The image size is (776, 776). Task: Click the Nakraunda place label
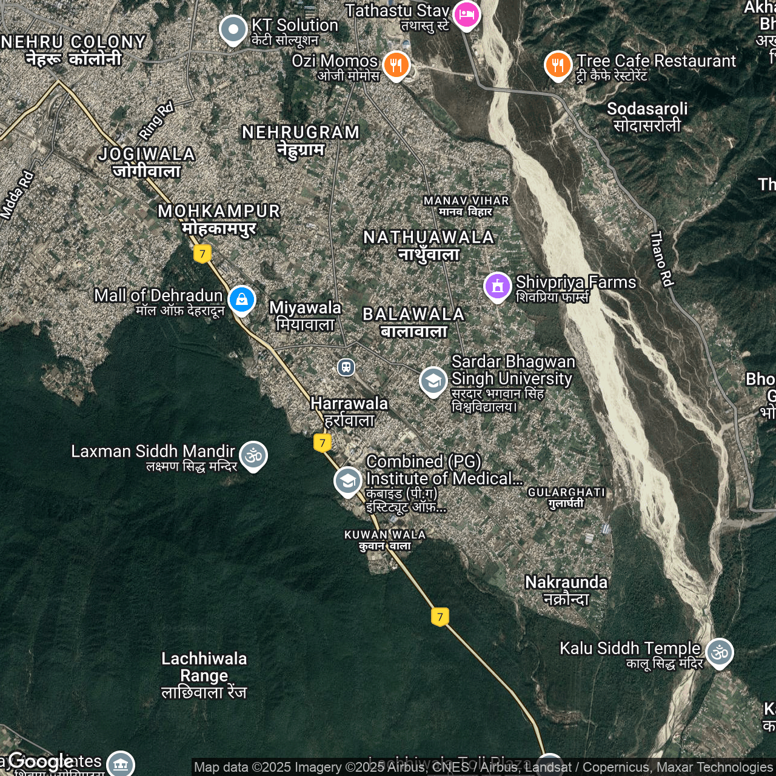[566, 590]
